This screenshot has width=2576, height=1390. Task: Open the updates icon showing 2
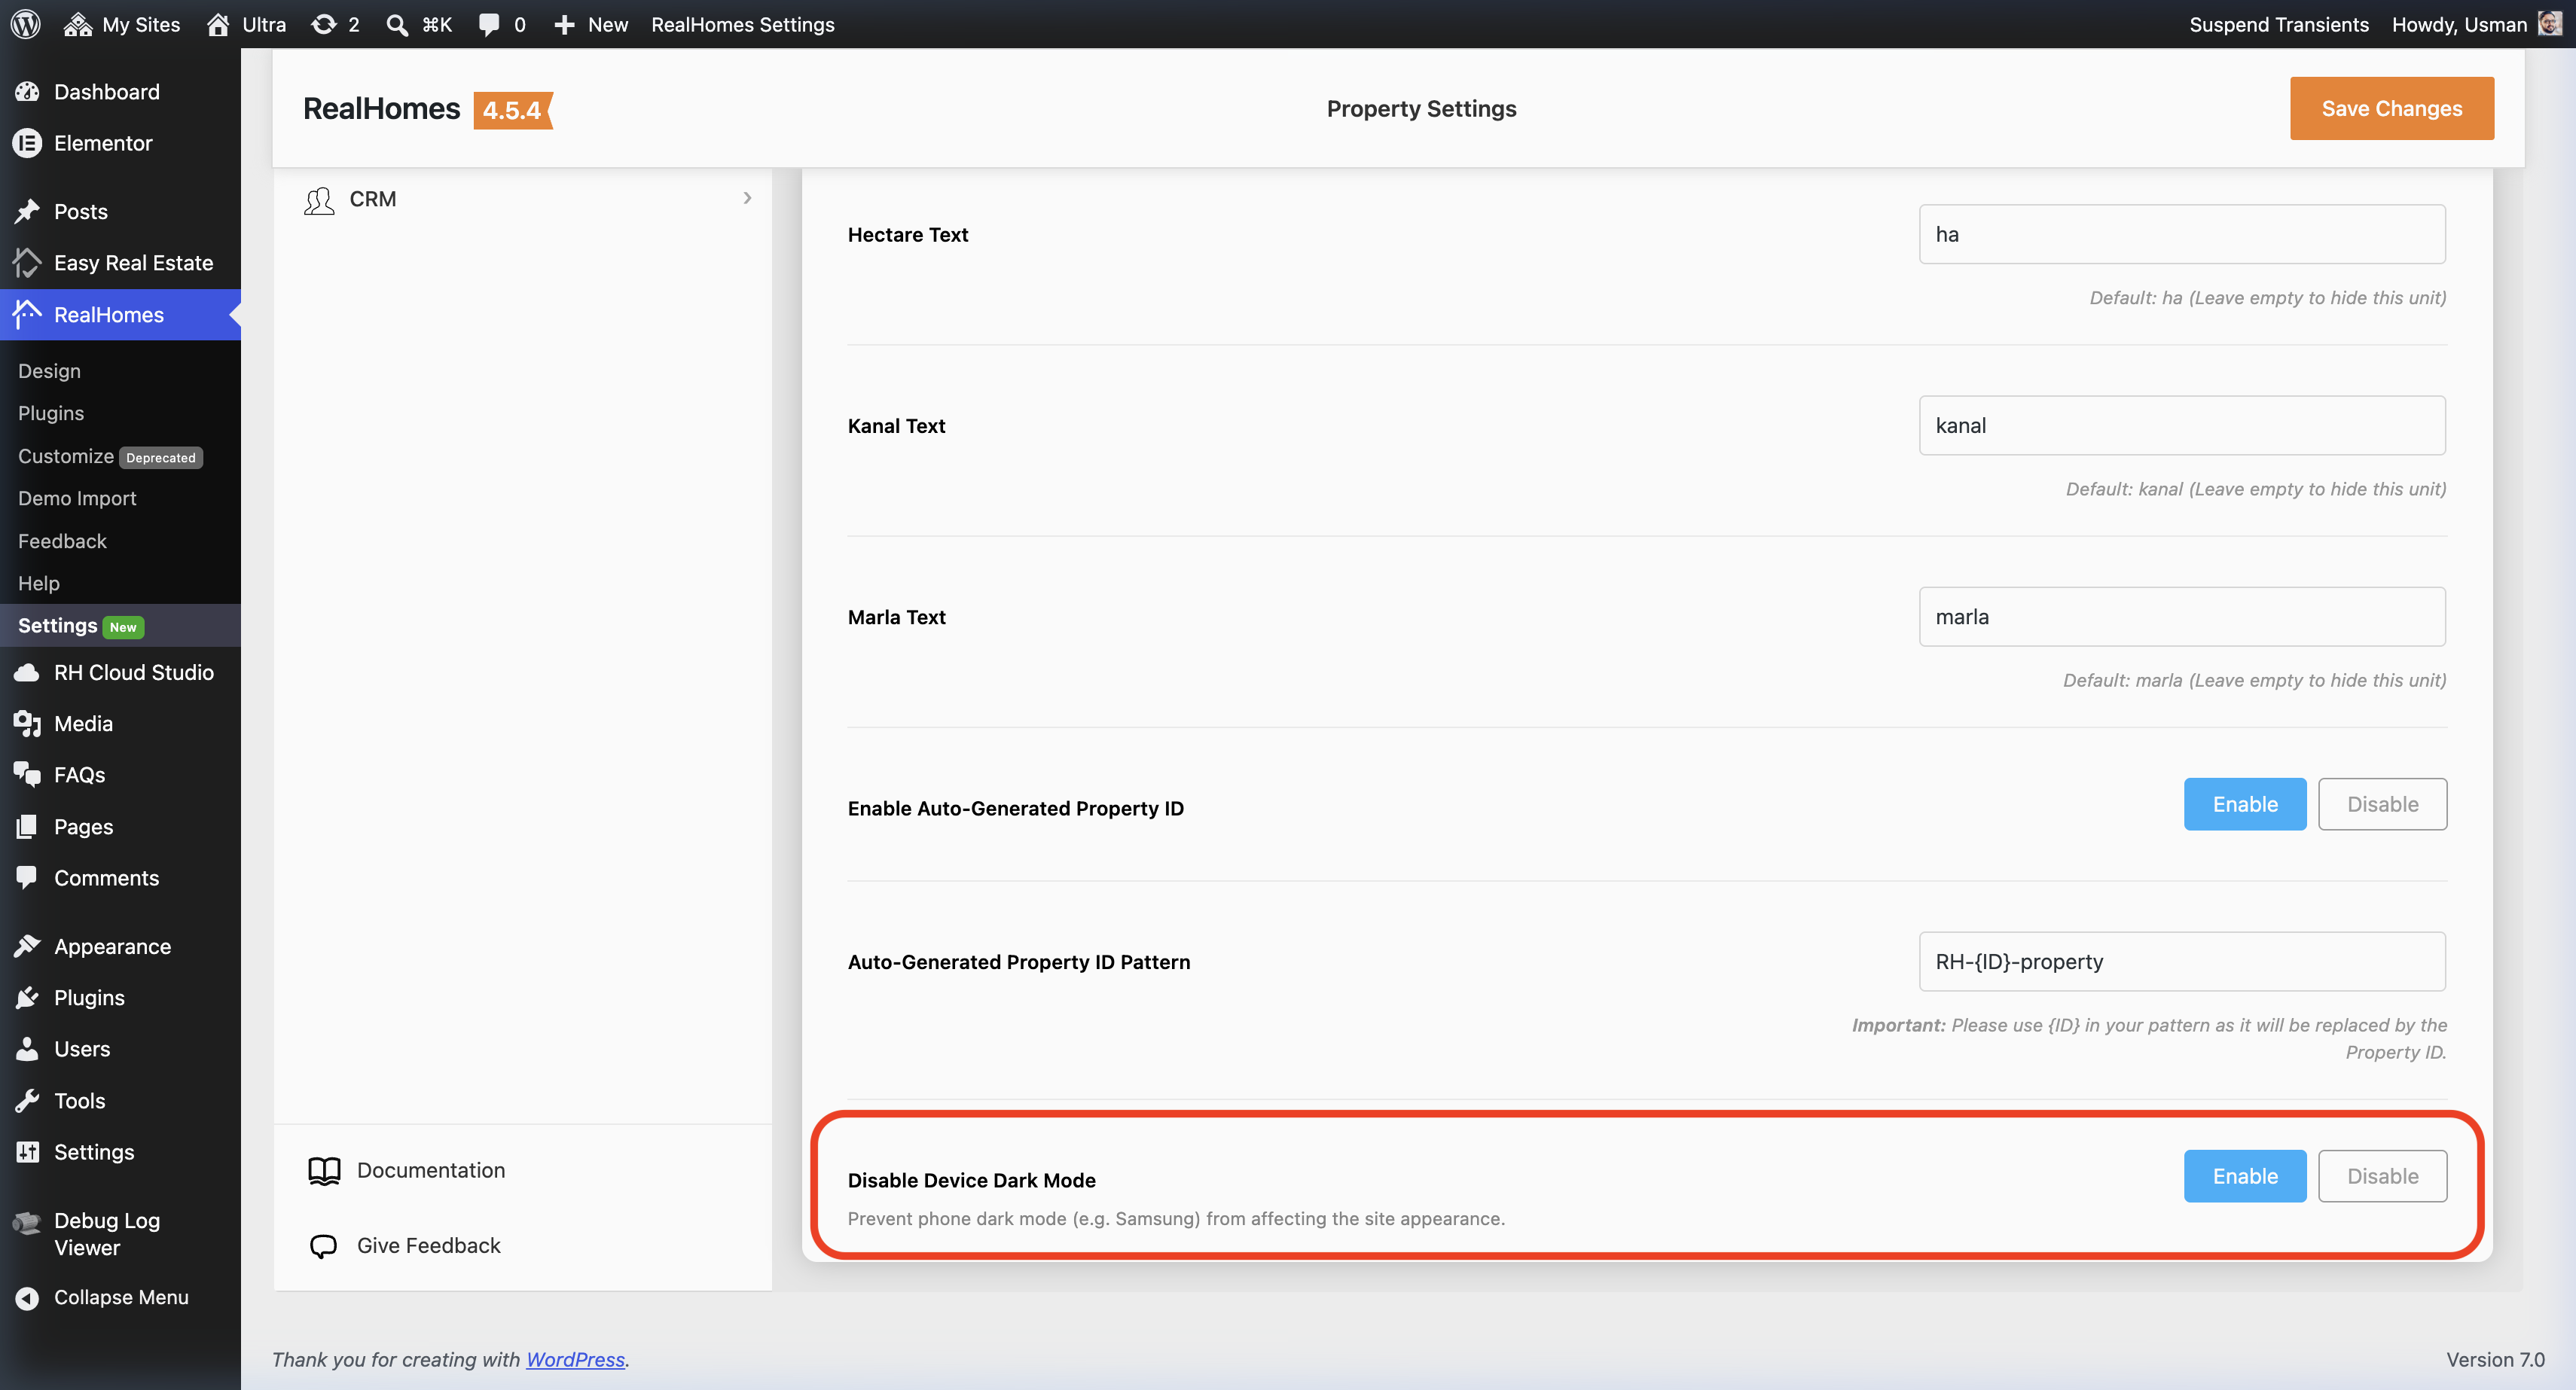coord(323,24)
